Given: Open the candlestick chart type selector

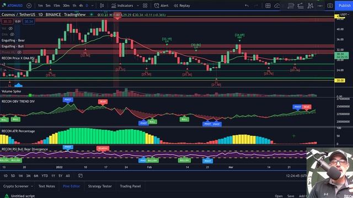Looking at the screenshot, I should 102,5.
